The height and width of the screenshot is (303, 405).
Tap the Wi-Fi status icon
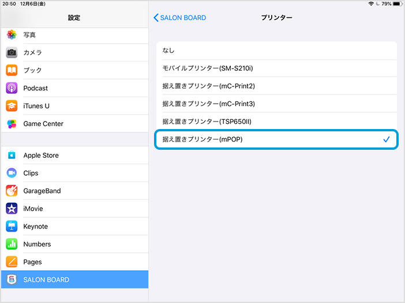371,4
